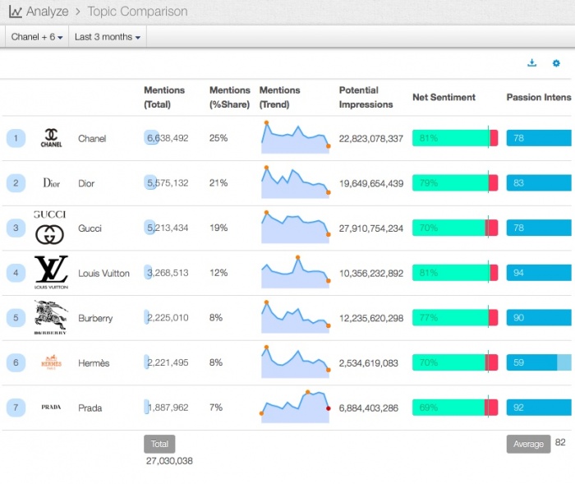Open Hermès mentions trend sparkline
Image resolution: width=575 pixels, height=484 pixels.
click(x=295, y=362)
